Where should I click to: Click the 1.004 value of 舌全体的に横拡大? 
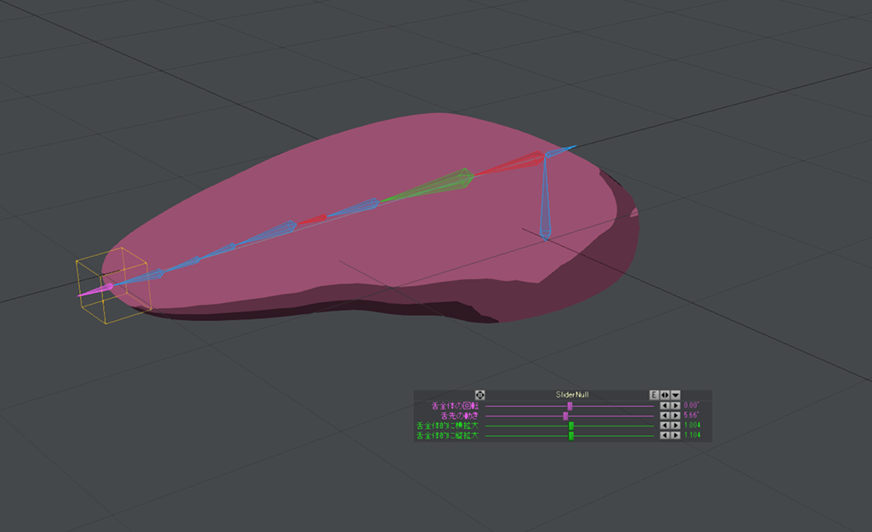[x=692, y=426]
